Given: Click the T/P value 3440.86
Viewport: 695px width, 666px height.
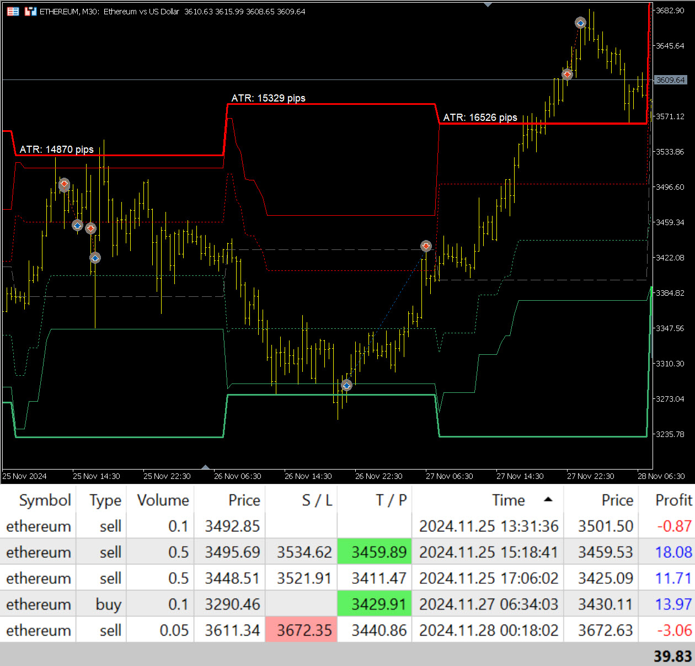Looking at the screenshot, I should pyautogui.click(x=379, y=630).
